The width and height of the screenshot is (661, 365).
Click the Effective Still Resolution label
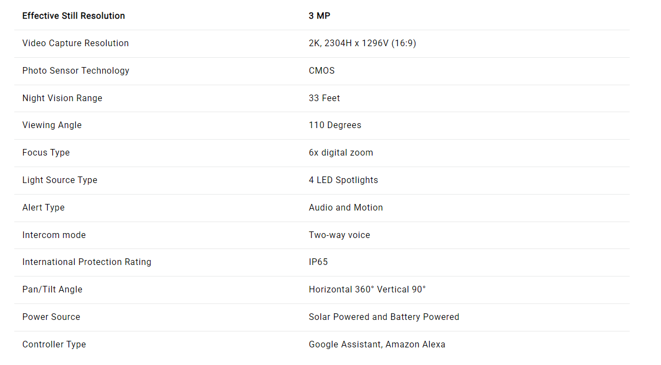[x=74, y=16]
